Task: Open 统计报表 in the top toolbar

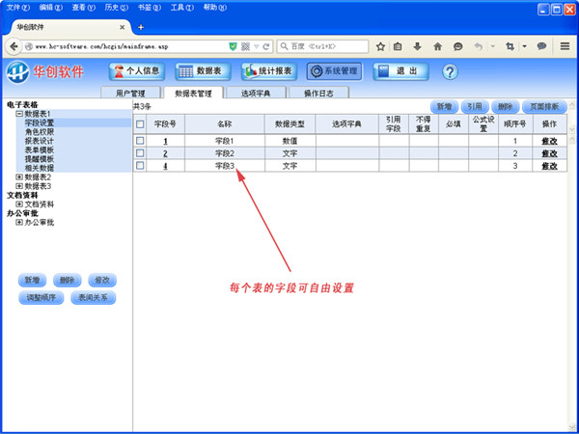Action: 268,71
